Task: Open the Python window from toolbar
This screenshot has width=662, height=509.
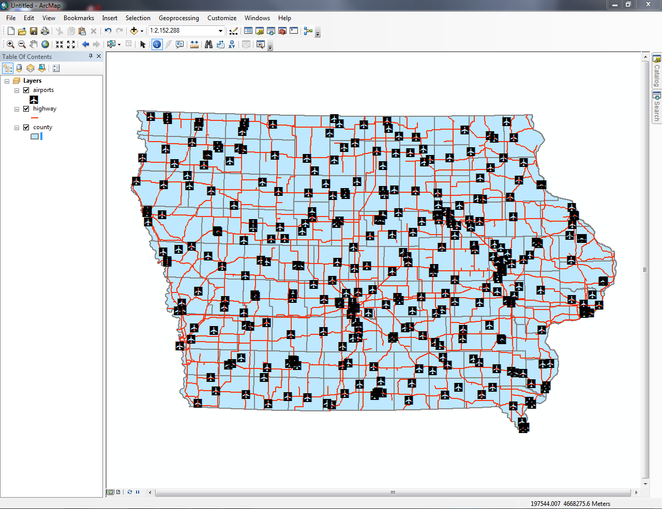Action: [x=293, y=30]
